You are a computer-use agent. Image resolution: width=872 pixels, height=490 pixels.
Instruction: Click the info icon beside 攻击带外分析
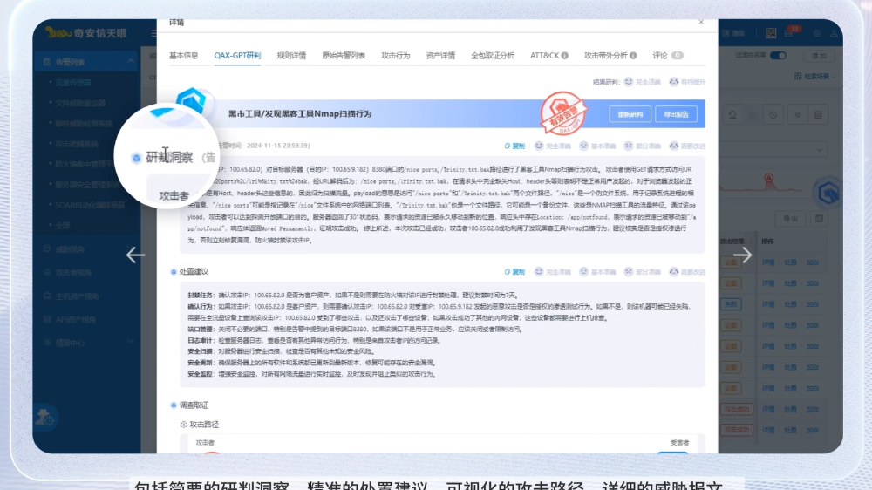click(634, 56)
